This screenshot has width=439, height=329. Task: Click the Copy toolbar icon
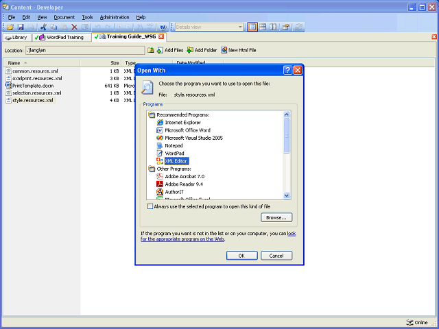[x=54, y=27]
